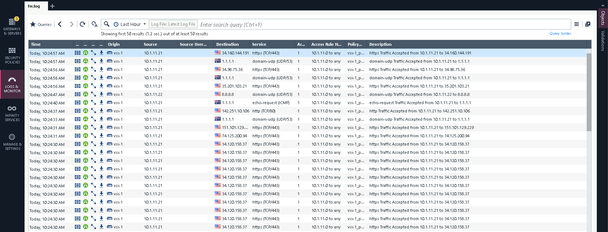Open the Log File: Latest Log File selector
This screenshot has width=608, height=232.
(173, 24)
